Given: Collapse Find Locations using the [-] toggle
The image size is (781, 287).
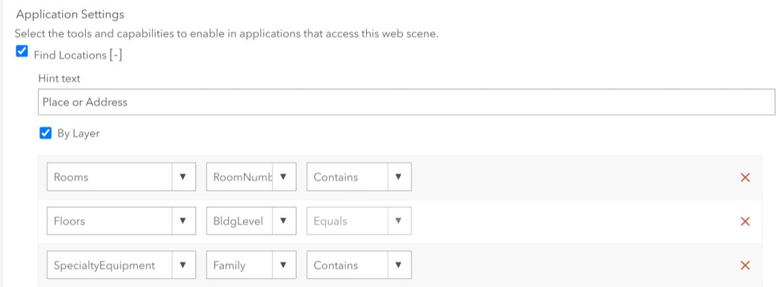Looking at the screenshot, I should [116, 55].
